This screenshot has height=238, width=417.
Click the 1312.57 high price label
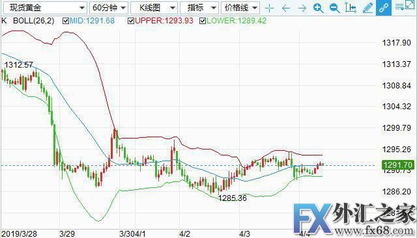19,65
